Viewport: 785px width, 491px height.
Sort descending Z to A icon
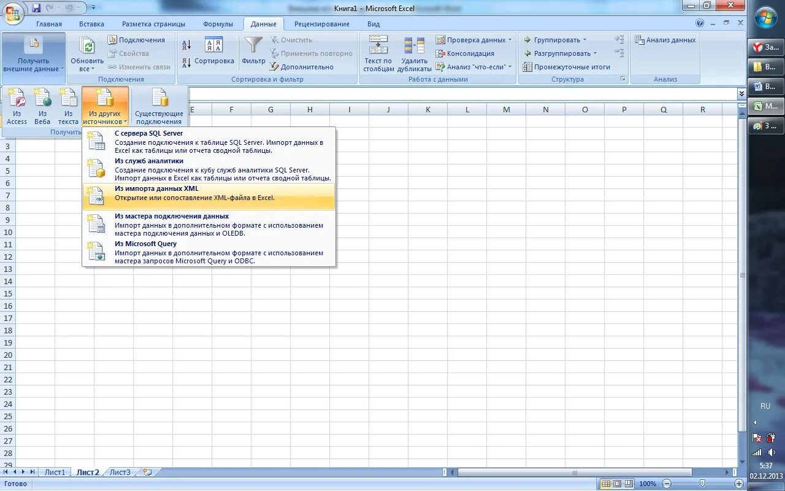[187, 63]
